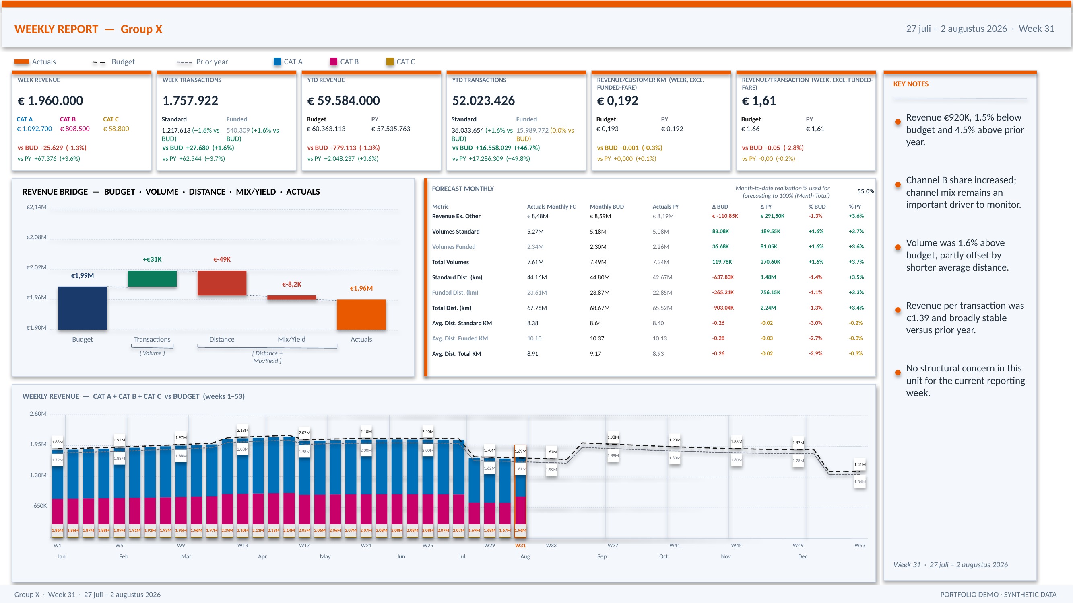Click YTD Revenue PY € 57.535.763
Screen dimensions: 1073x603
(x=391, y=129)
